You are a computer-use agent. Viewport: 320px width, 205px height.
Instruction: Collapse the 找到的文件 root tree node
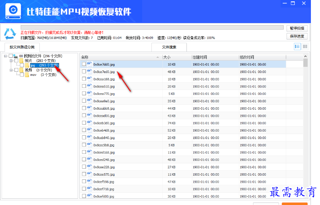coord(5,56)
